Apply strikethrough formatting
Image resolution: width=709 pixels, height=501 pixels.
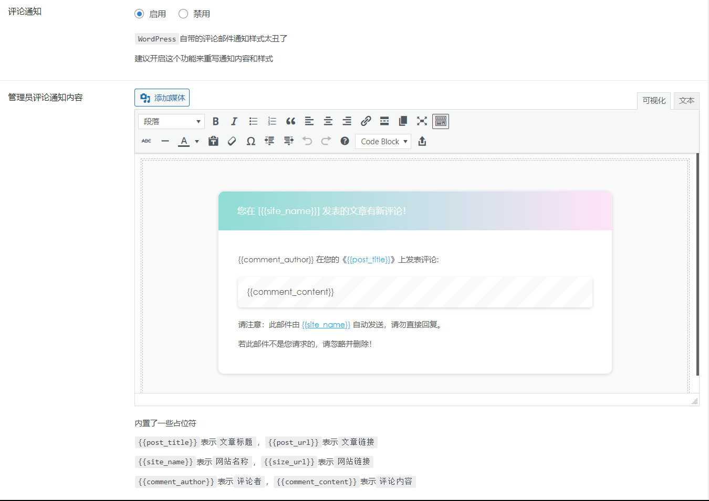[x=147, y=141]
